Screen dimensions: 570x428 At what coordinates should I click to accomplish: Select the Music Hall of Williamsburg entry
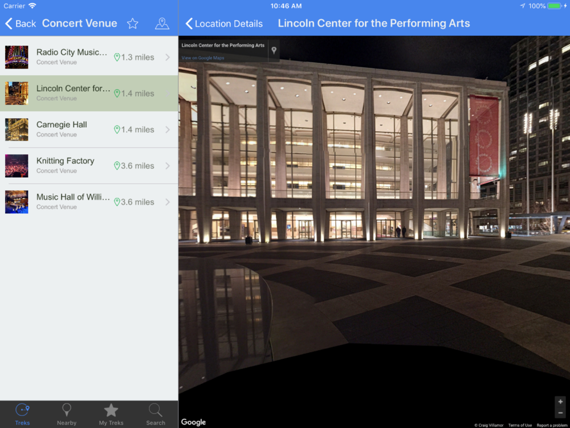pos(89,201)
